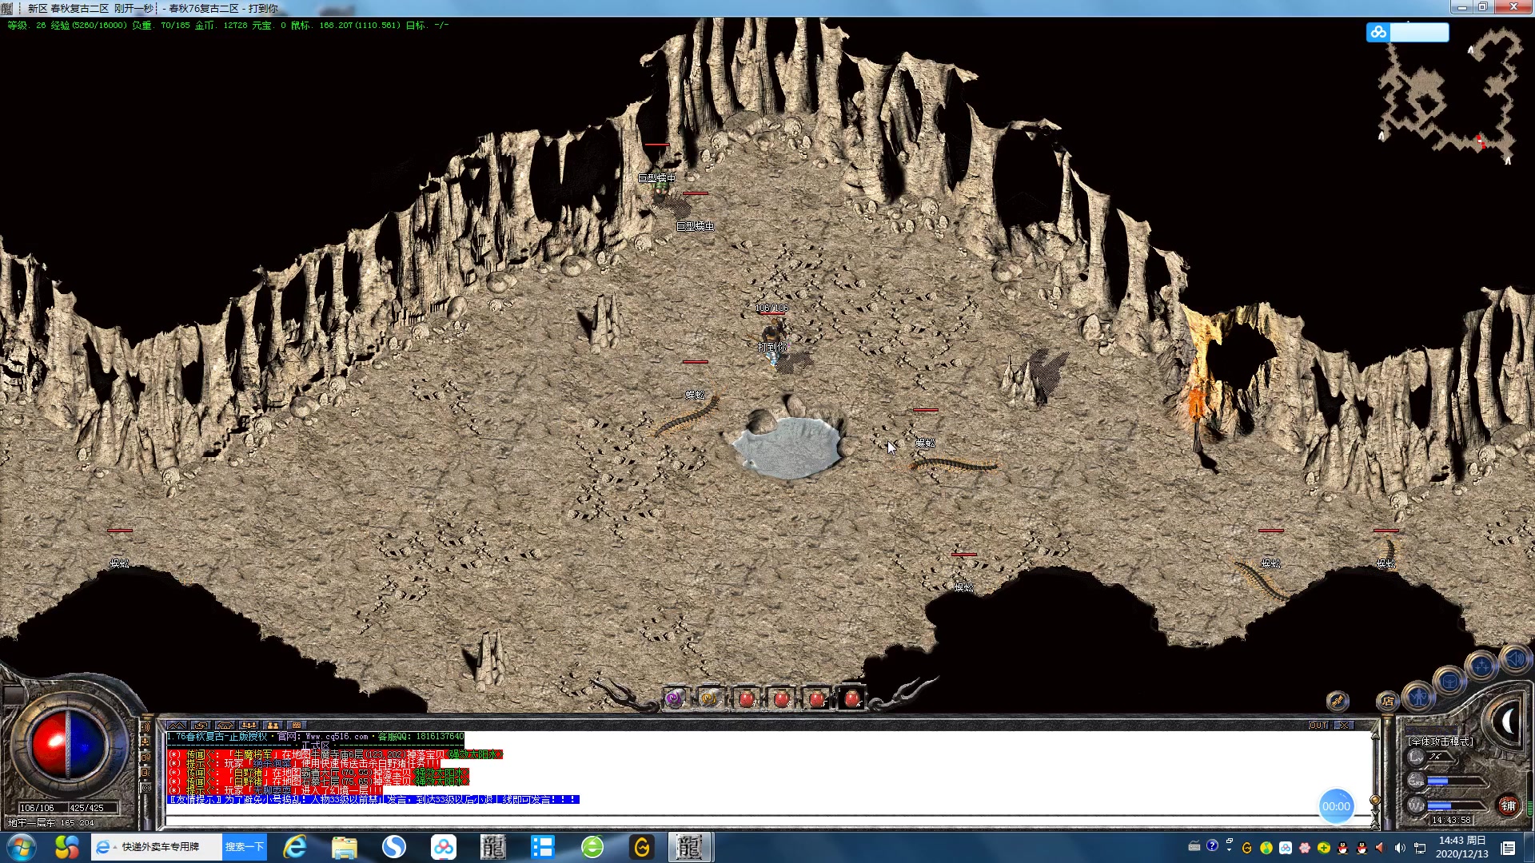Click the Baidu cloud floating widget
This screenshot has height=863, width=1535.
1407,32
